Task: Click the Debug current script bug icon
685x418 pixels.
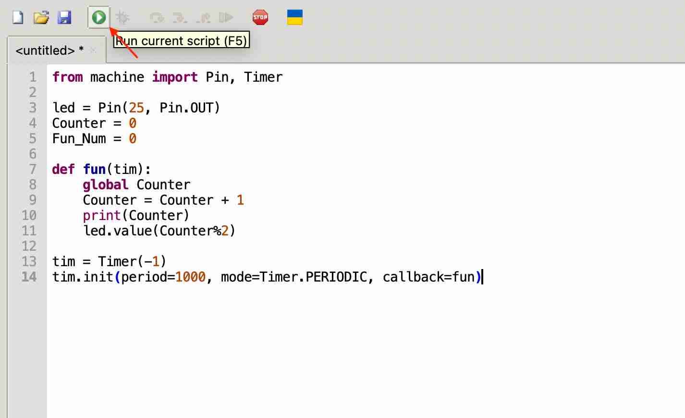Action: [123, 18]
